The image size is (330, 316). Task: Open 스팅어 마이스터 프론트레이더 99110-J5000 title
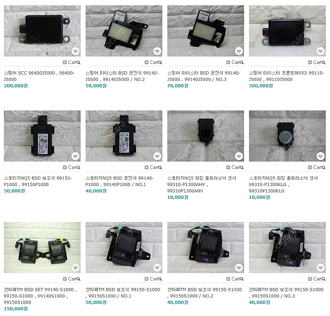click(287, 76)
